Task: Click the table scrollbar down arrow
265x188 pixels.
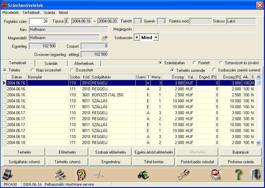Action: click(x=258, y=143)
